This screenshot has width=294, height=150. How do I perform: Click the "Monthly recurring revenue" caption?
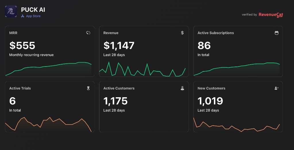pyautogui.click(x=31, y=55)
